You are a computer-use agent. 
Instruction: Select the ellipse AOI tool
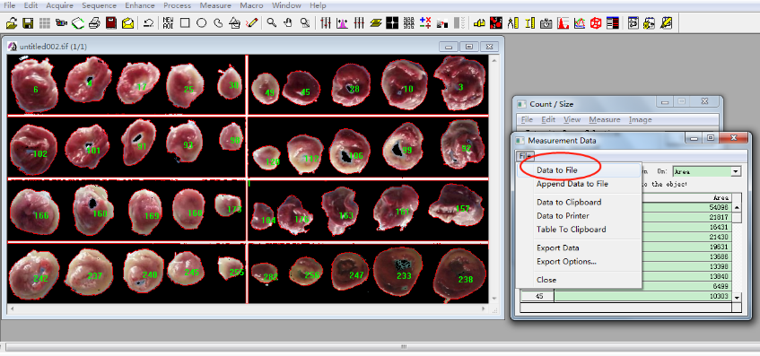201,22
